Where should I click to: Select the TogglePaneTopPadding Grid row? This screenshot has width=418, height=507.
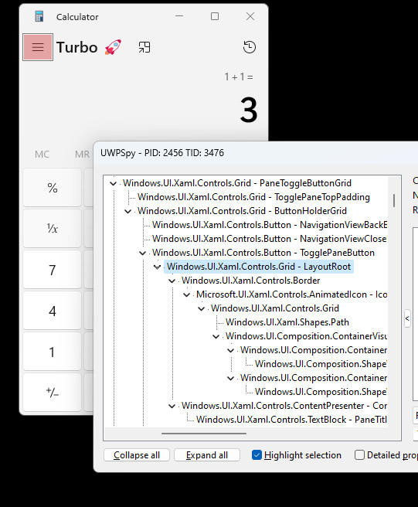coord(253,197)
